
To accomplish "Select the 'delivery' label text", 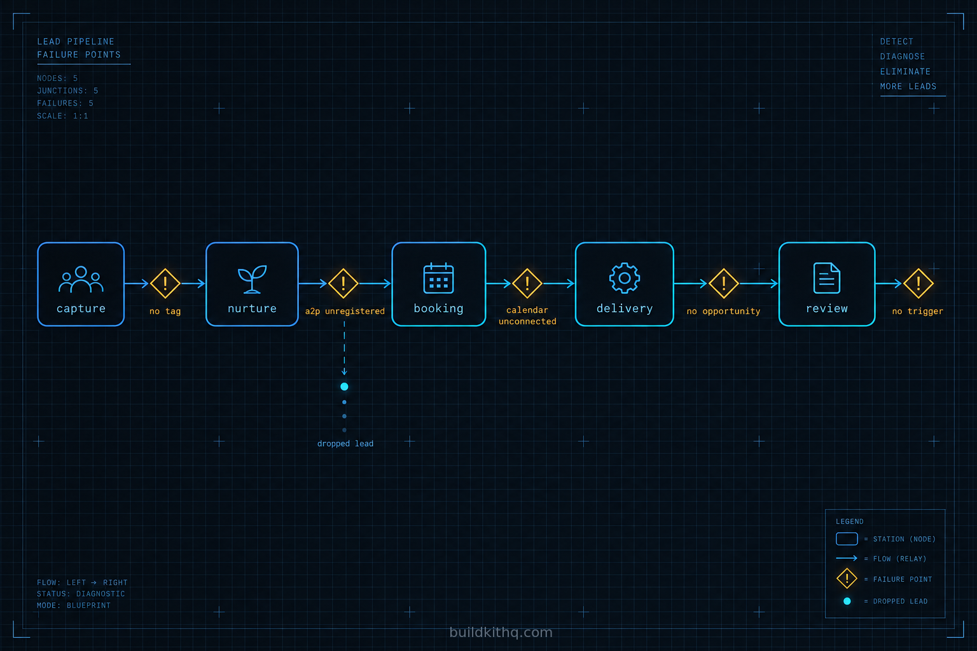I will coord(625,308).
